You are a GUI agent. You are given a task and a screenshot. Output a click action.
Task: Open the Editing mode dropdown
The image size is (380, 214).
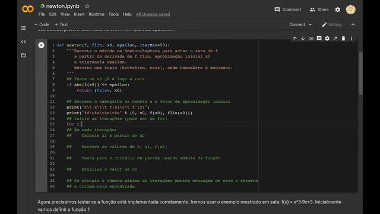331,24
